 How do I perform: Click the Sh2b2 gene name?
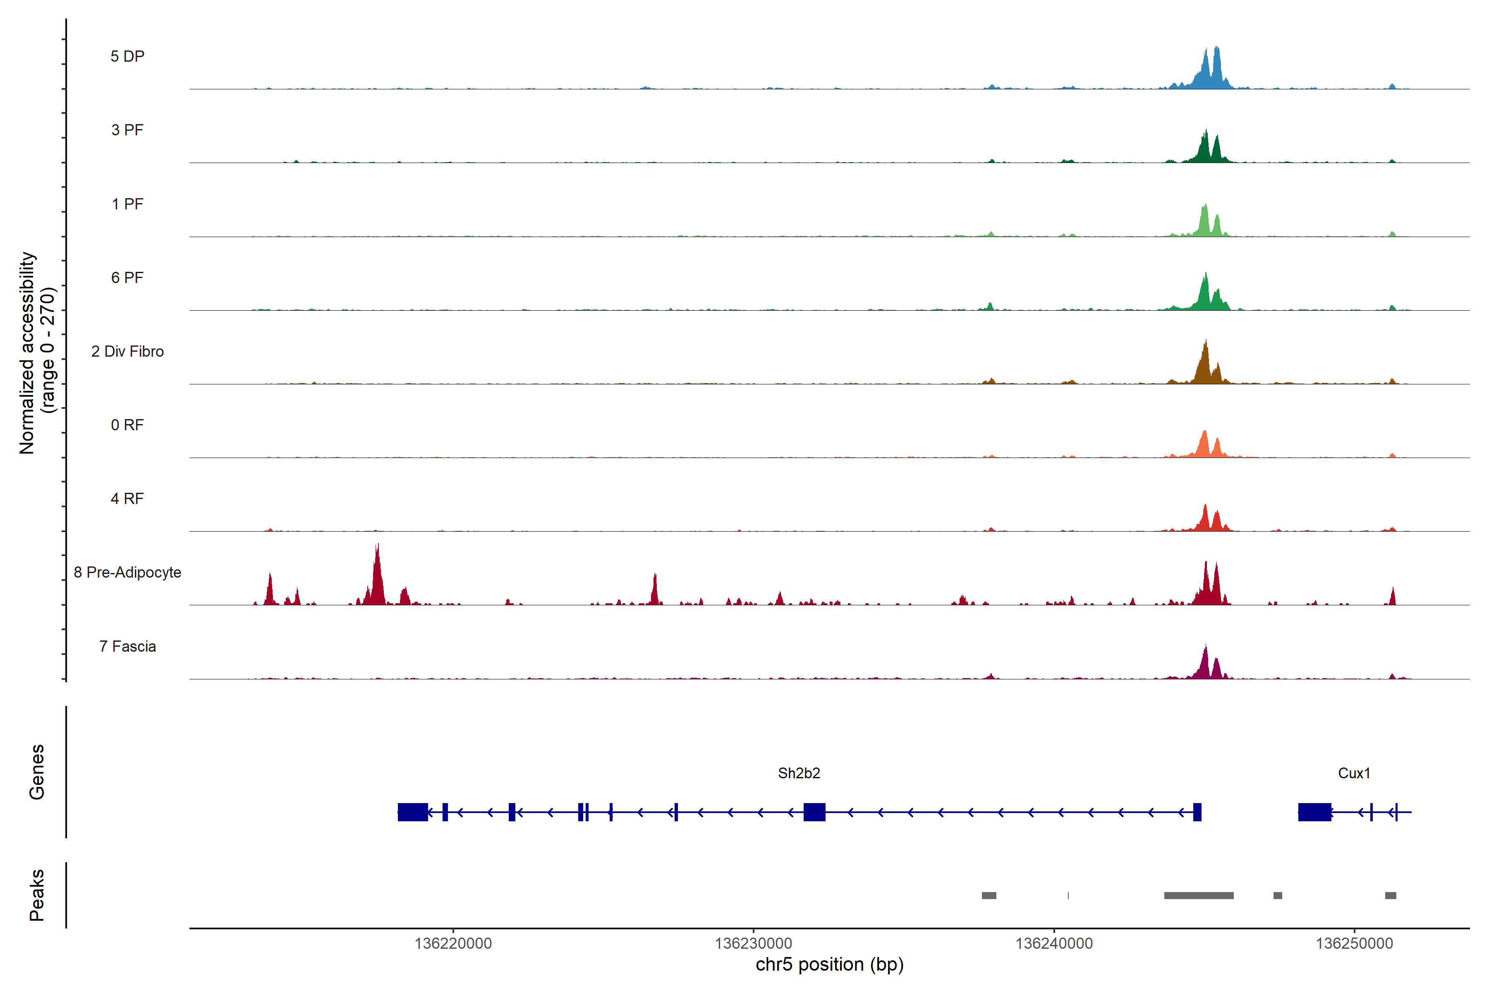click(799, 773)
